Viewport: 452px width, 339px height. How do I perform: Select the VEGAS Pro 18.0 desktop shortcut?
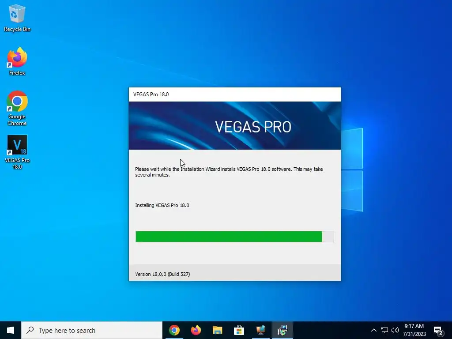point(17,152)
